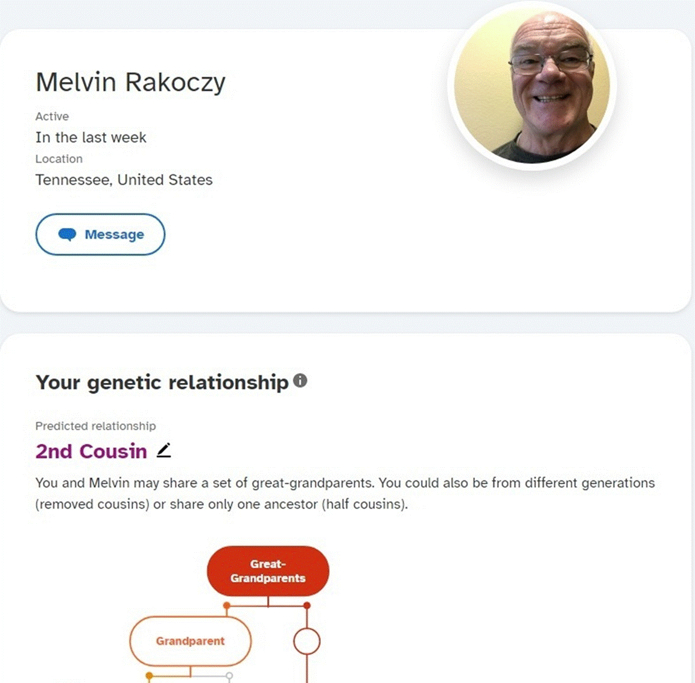
Task: Click the Tennessee, United States location text
Action: (124, 180)
